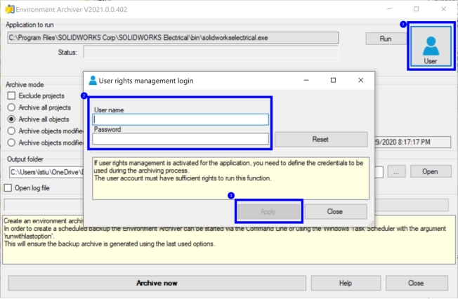Minimize the Environment Archiver window
The width and height of the screenshot is (458, 299).
[389, 9]
